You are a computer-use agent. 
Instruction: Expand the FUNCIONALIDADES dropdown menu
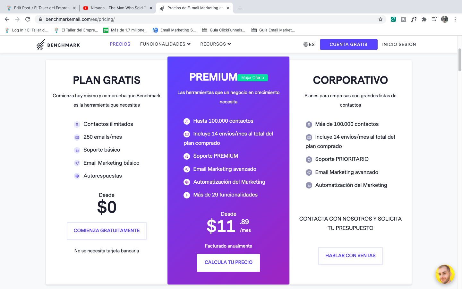coord(165,44)
